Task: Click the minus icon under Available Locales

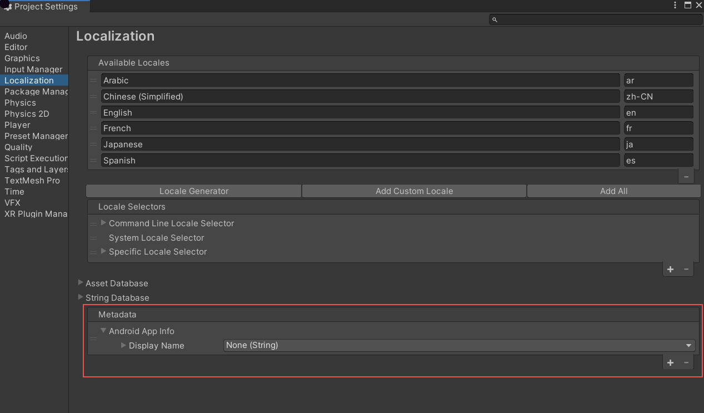Action: tap(686, 177)
